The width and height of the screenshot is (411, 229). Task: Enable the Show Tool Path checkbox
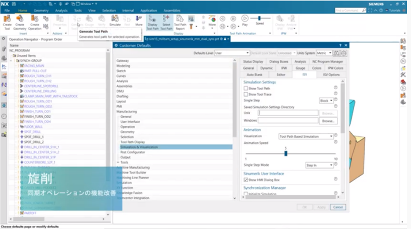246,89
